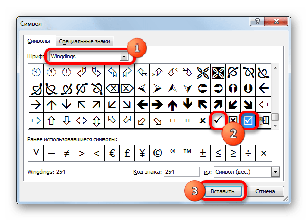This screenshot has height=221, width=308.
Task: Select the euro sign in recent symbols
Action: [112, 153]
